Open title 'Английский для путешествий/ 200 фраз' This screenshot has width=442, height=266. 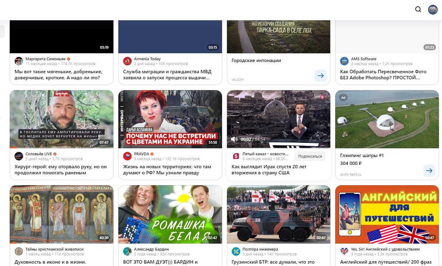[x=386, y=262]
